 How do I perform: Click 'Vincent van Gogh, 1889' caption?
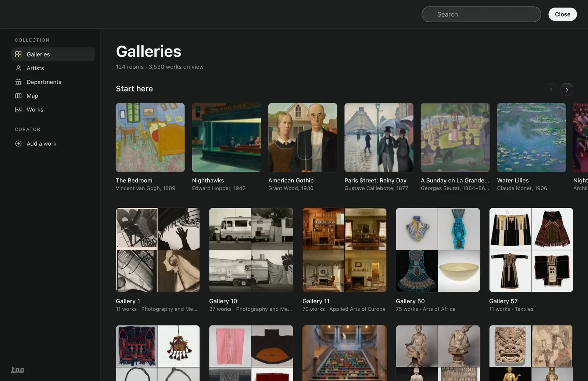tap(146, 188)
